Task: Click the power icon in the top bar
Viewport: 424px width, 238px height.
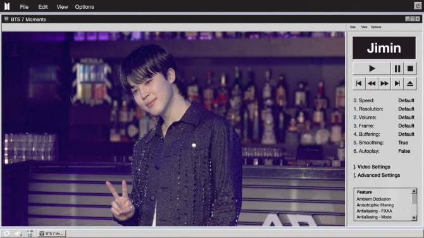Action: (x=418, y=6)
